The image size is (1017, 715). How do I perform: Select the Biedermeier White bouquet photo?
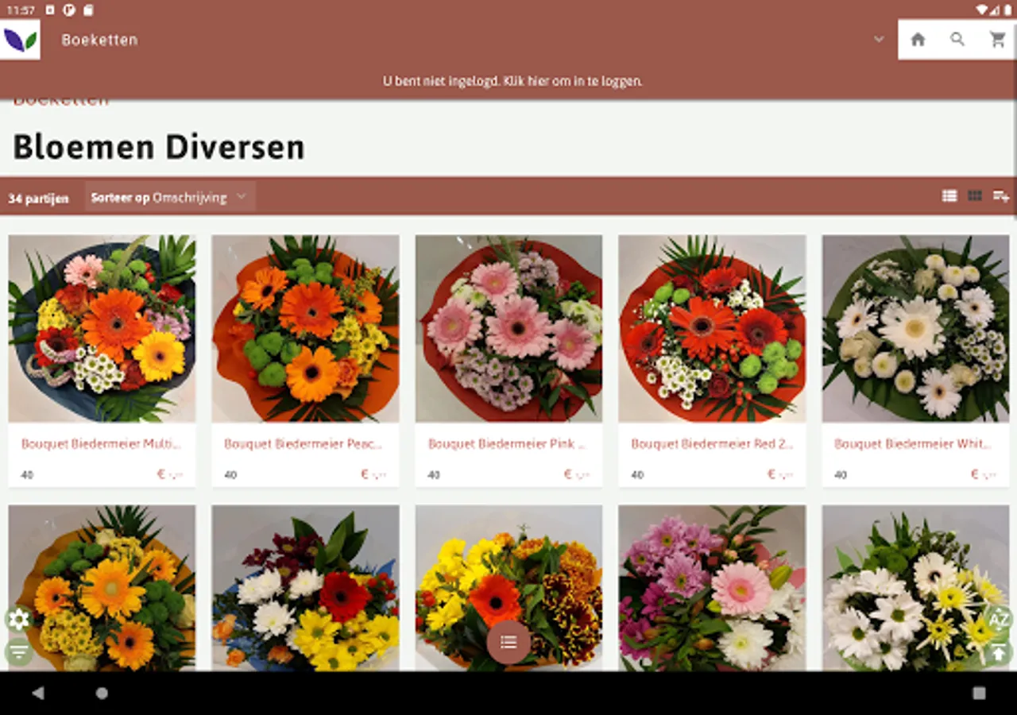[915, 328]
